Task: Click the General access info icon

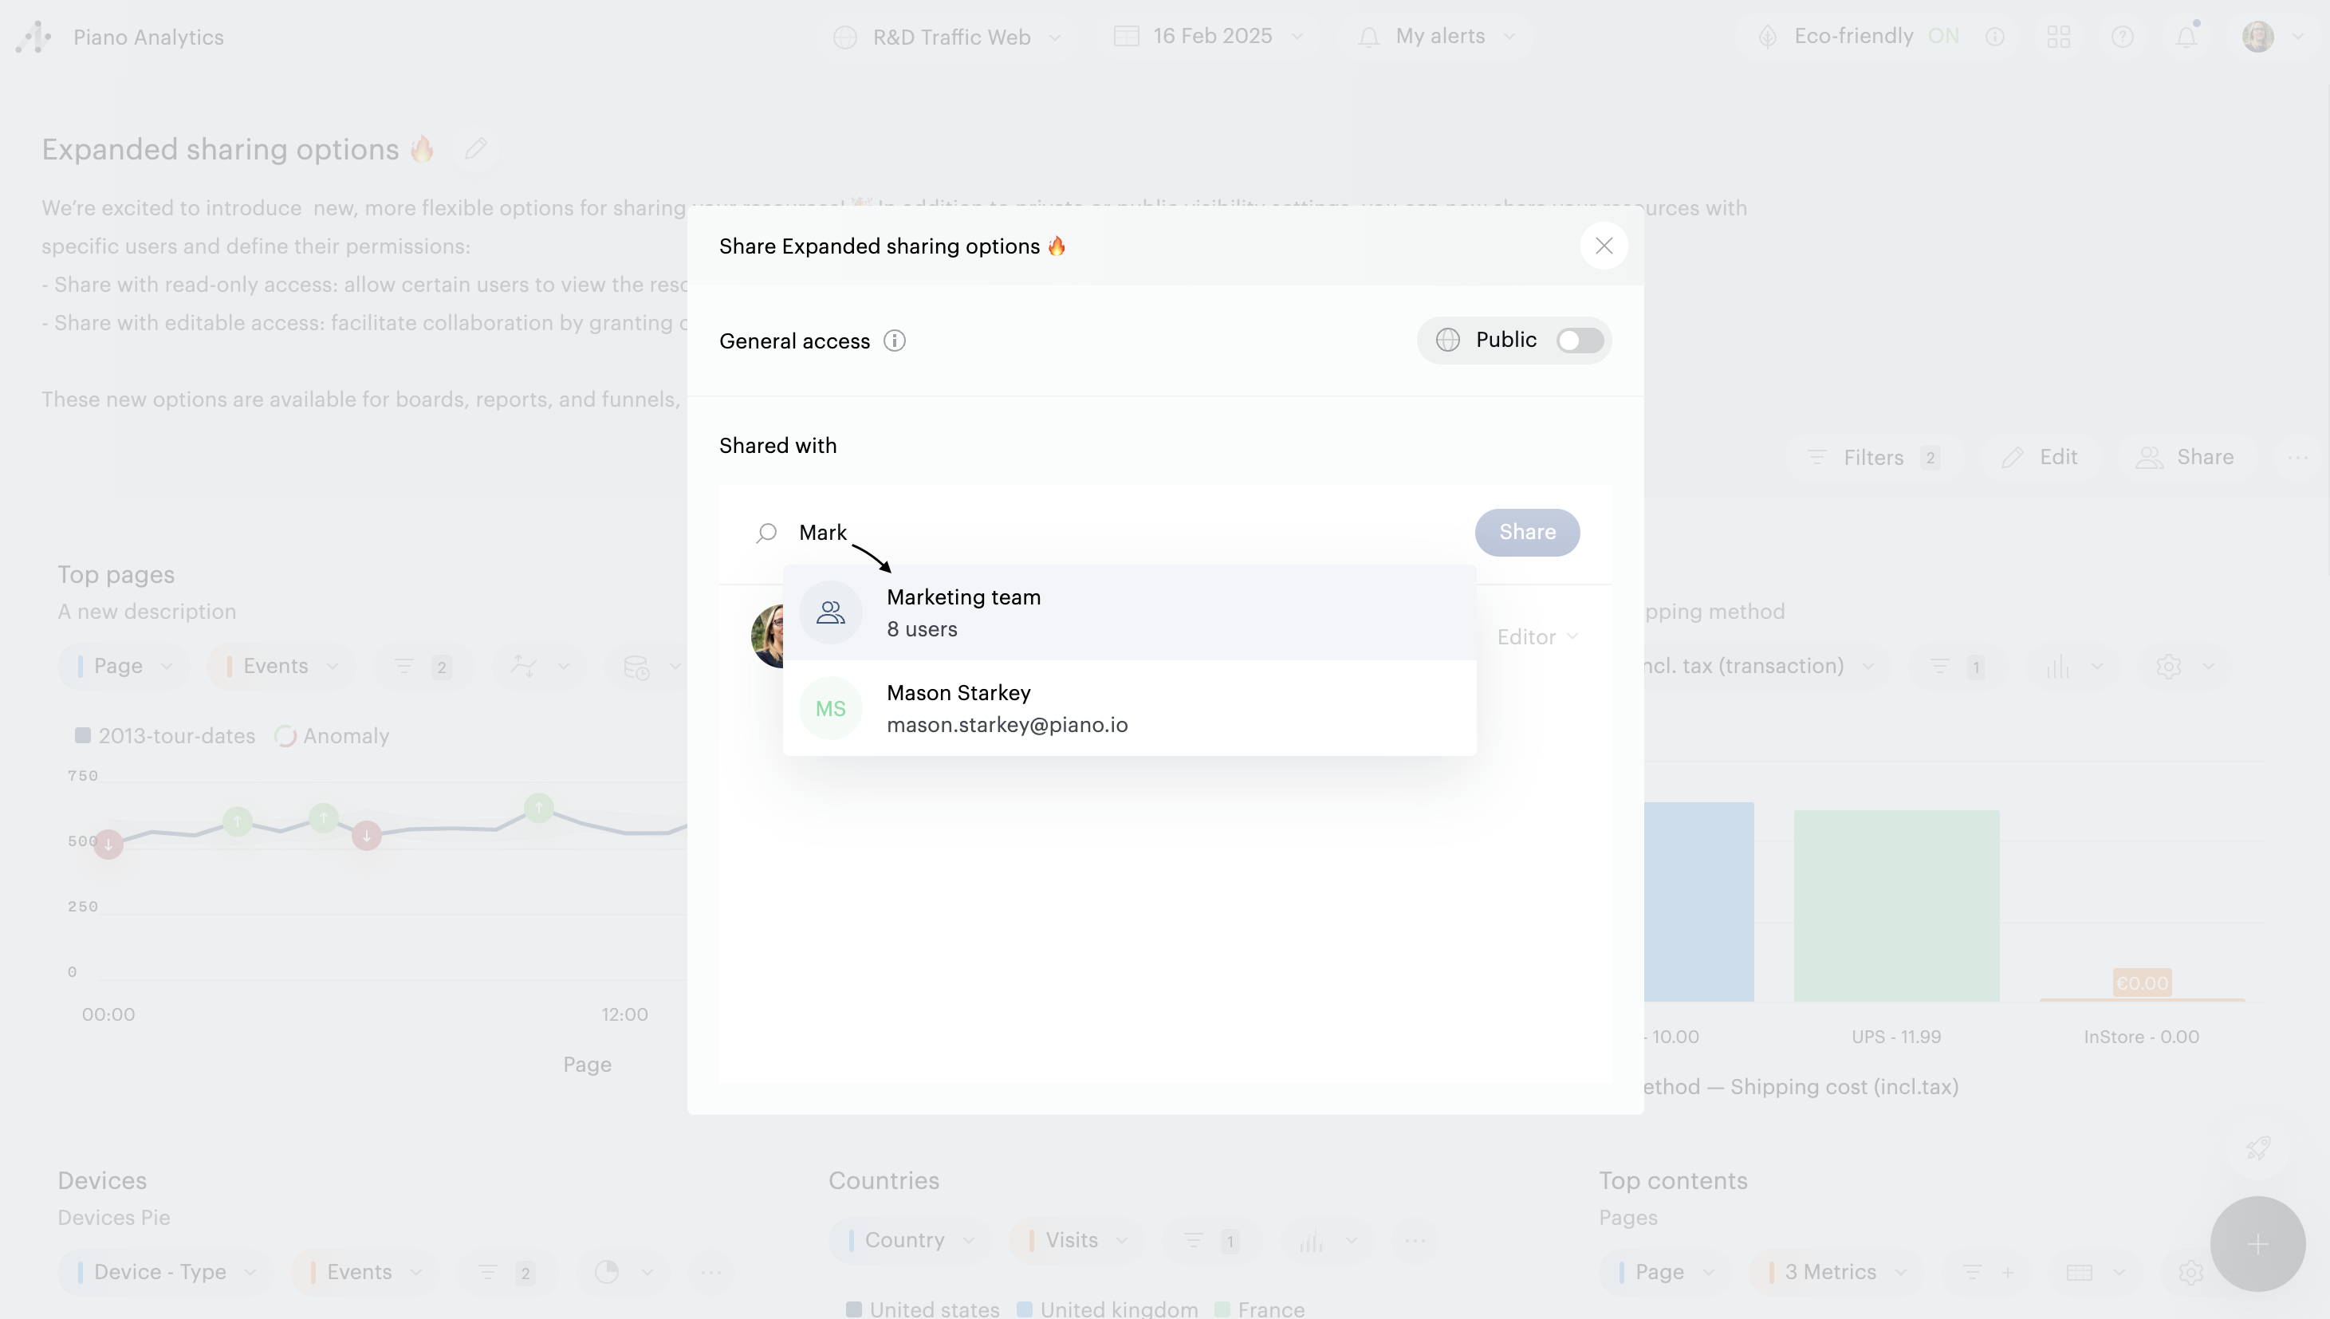Action: pyautogui.click(x=894, y=341)
